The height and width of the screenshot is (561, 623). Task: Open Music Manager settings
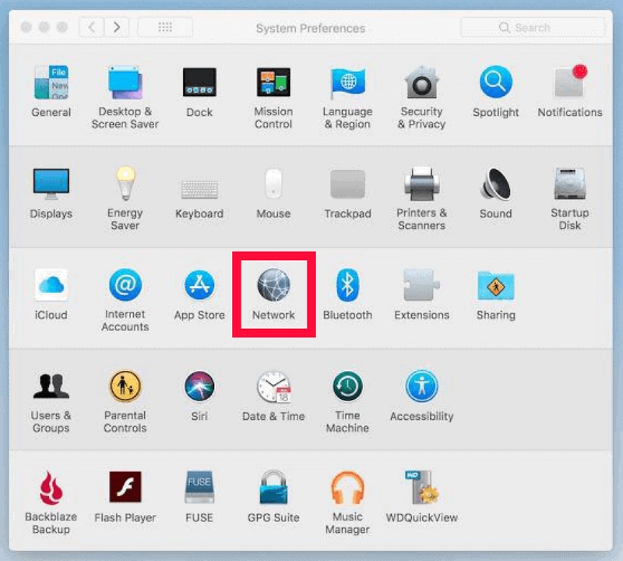pos(347,503)
